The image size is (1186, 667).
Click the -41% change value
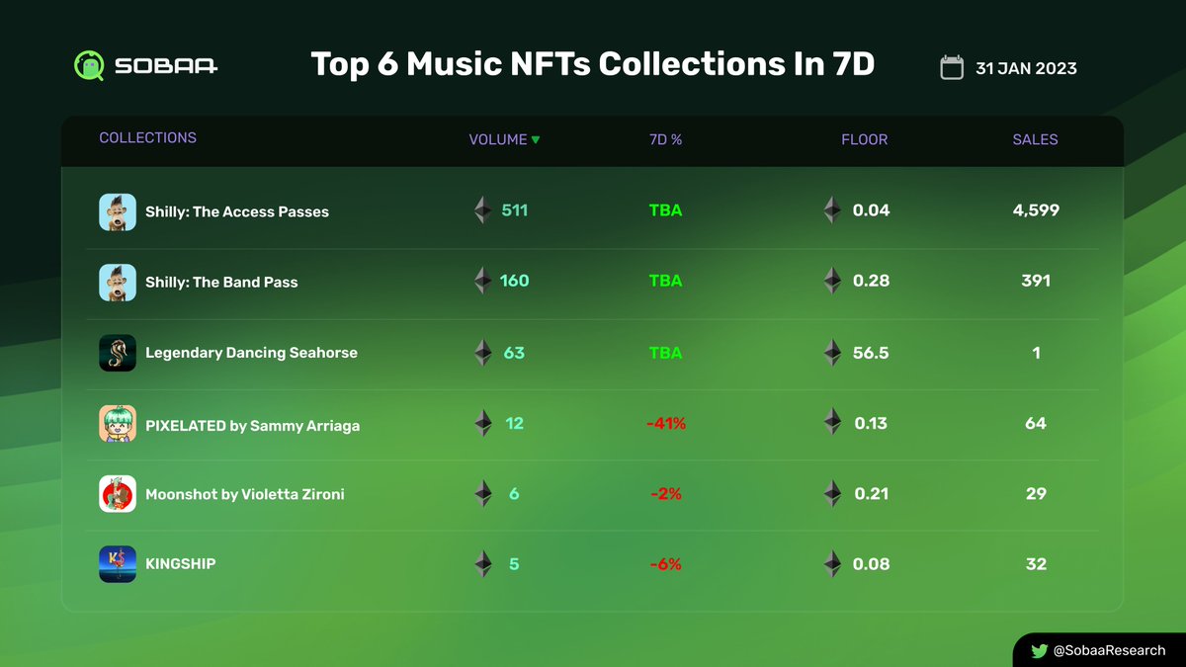[666, 423]
